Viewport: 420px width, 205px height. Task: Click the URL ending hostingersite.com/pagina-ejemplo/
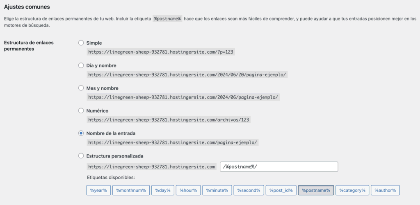pyautogui.click(x=173, y=142)
